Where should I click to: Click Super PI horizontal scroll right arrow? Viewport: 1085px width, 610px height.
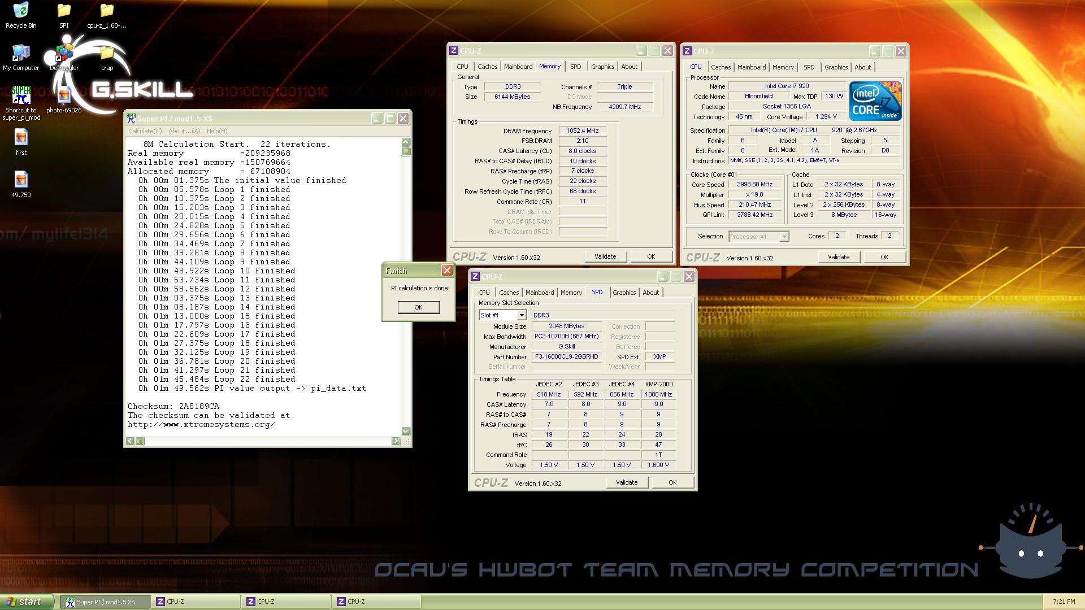click(395, 441)
